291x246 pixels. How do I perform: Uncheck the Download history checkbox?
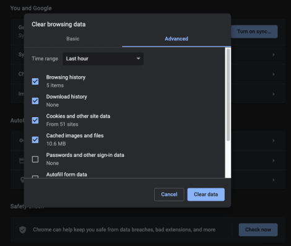pos(35,101)
